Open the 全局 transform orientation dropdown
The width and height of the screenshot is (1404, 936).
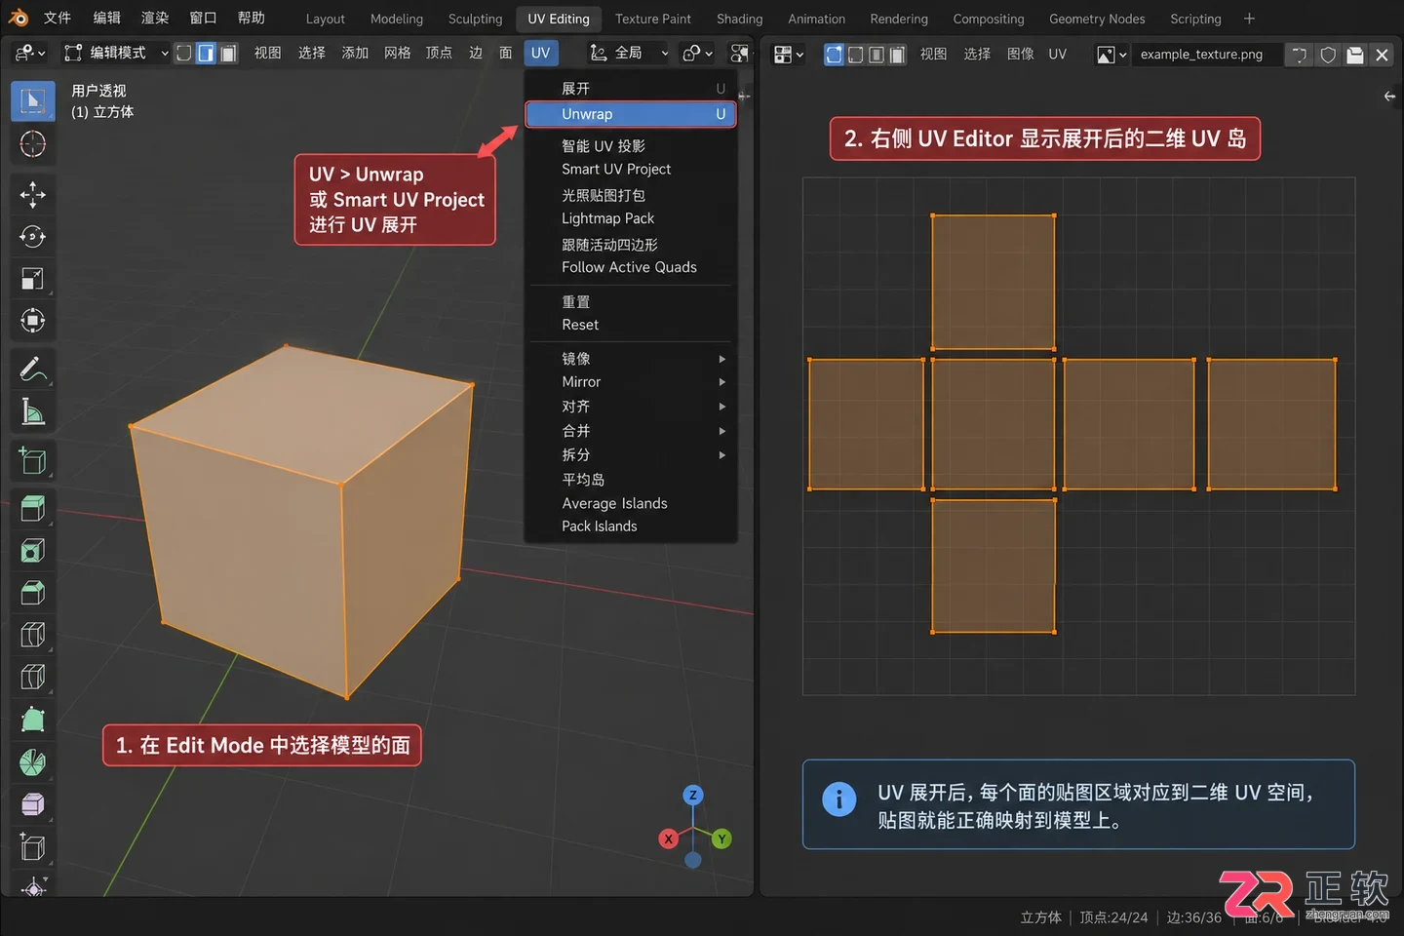(629, 53)
